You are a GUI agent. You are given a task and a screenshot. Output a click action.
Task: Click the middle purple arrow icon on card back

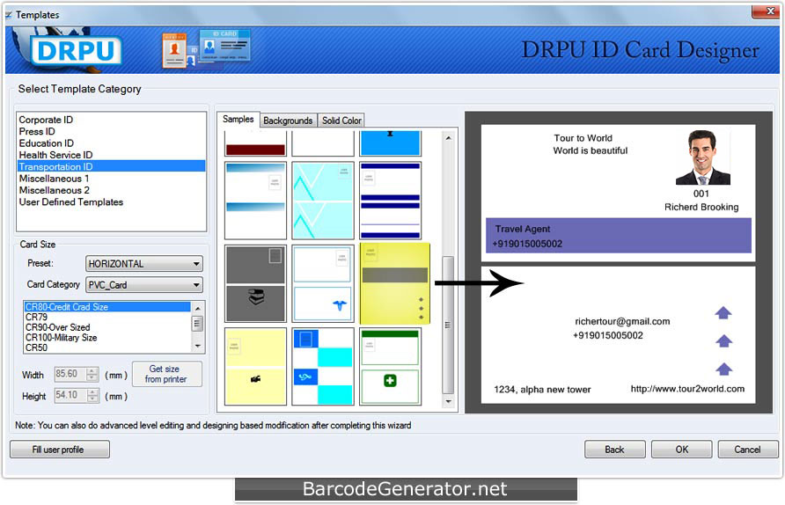click(723, 340)
